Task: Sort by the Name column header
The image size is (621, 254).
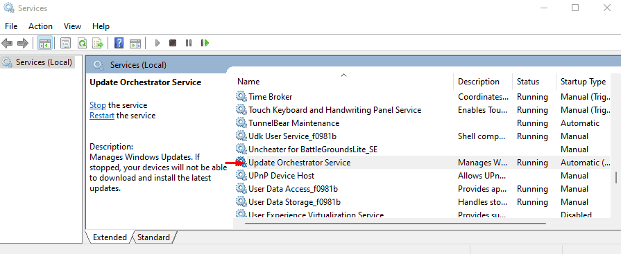Action: pos(343,82)
